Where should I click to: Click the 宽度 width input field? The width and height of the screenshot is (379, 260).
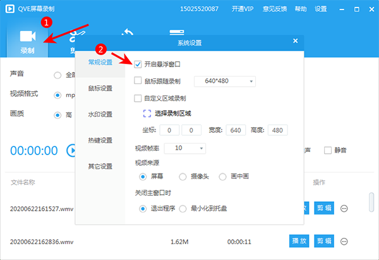pos(236,130)
